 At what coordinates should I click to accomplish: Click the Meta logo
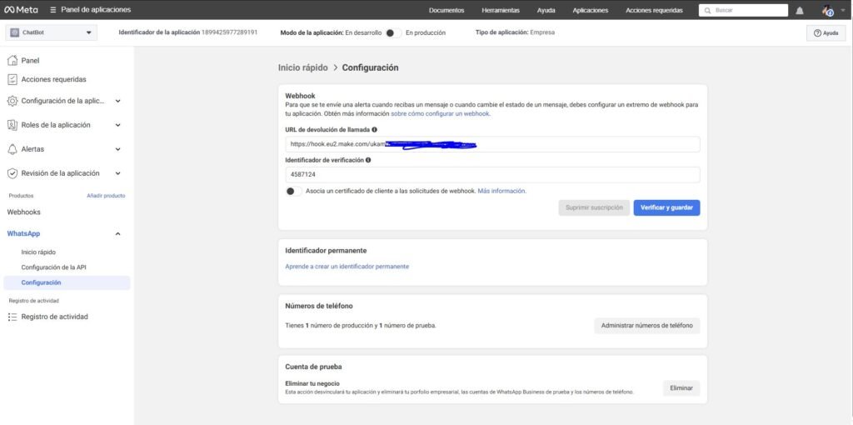tap(22, 10)
